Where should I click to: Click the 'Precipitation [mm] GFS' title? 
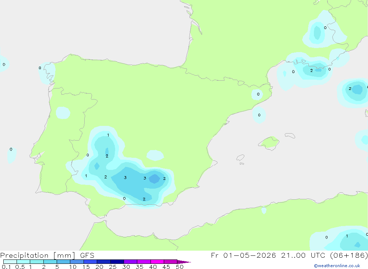47,255
